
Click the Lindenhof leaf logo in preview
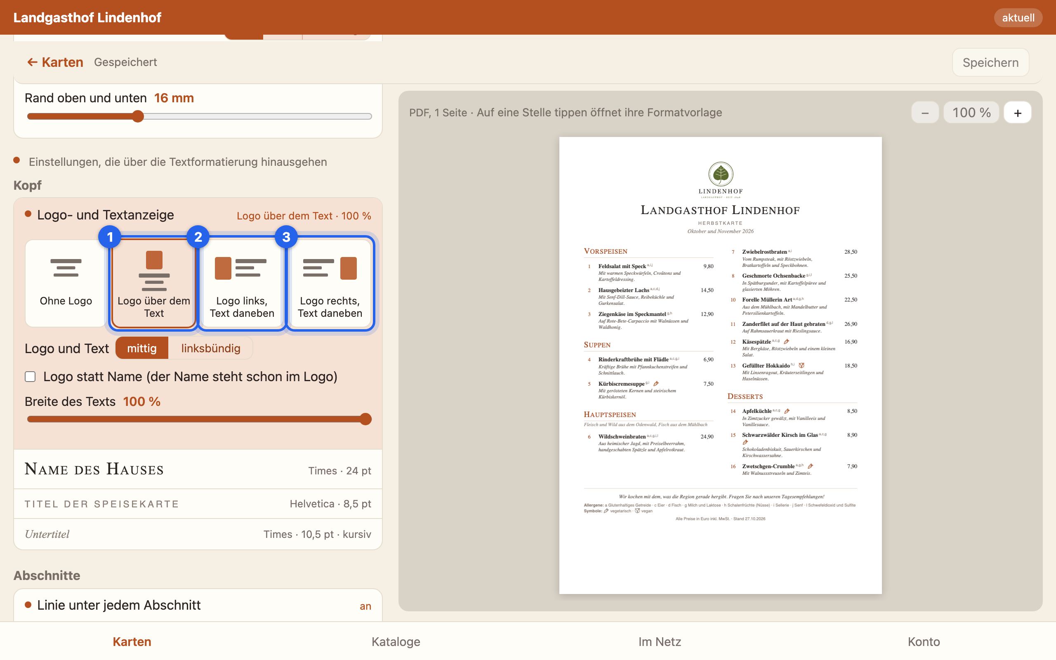[721, 179]
